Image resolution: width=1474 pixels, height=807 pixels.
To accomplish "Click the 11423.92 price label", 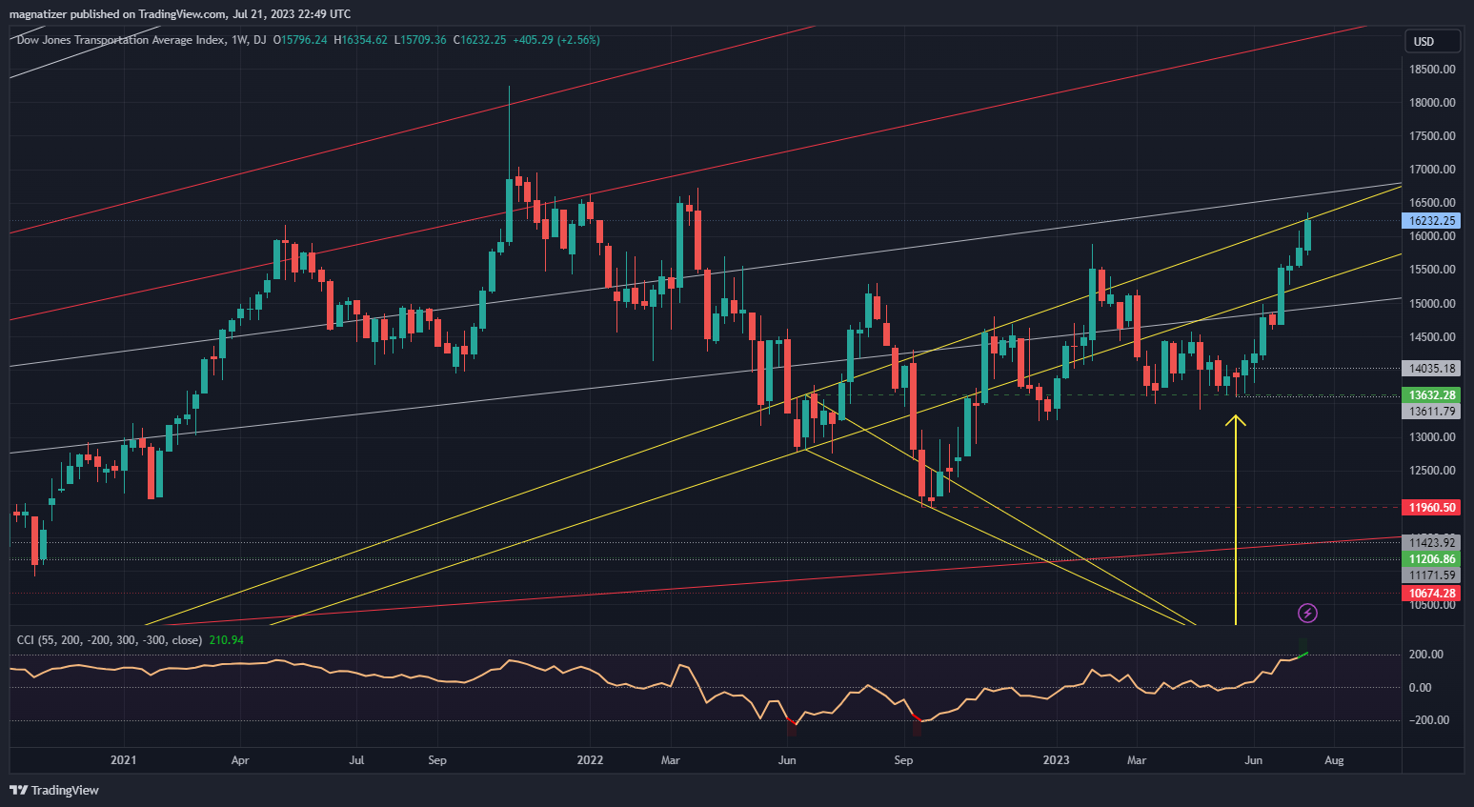I will point(1432,543).
